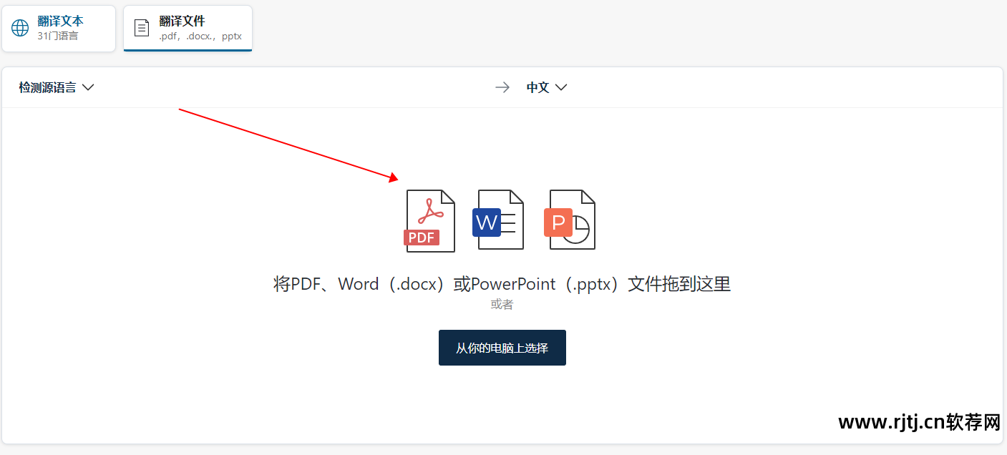The height and width of the screenshot is (455, 1007).
Task: Click the .pdf, .docx, .pptx subtitle
Action: [x=200, y=36]
